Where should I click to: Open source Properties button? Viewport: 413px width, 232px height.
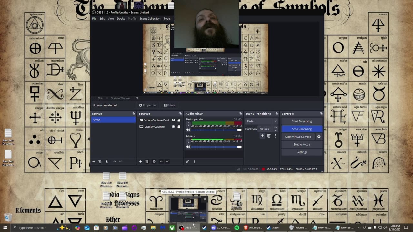pyautogui.click(x=148, y=105)
